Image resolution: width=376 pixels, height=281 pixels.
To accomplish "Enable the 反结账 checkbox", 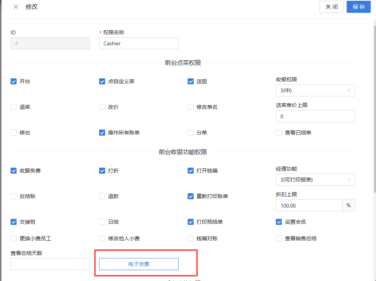I will pos(14,196).
